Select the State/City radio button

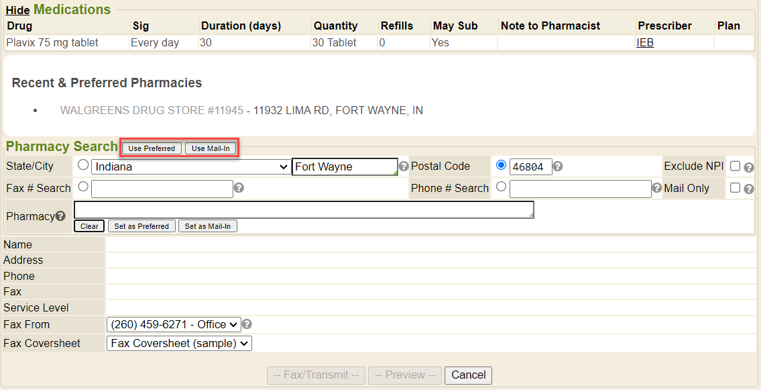point(83,165)
